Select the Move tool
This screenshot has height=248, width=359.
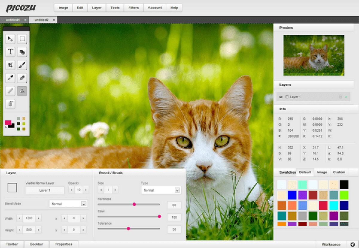click(x=10, y=38)
